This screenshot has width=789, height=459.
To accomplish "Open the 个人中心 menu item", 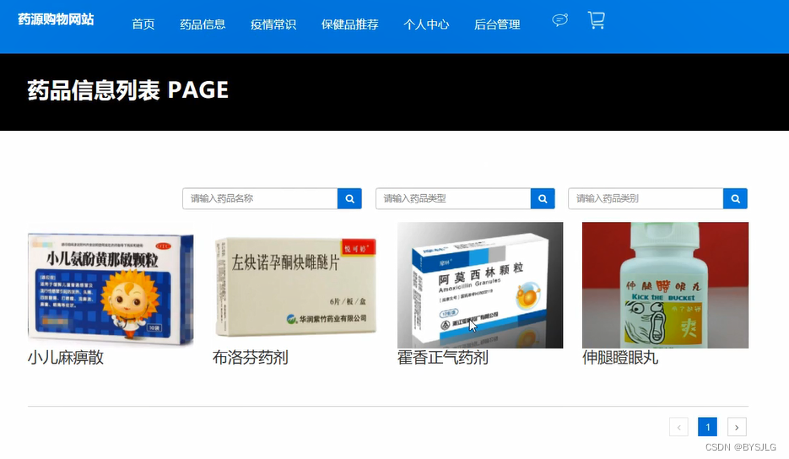I will (x=426, y=24).
